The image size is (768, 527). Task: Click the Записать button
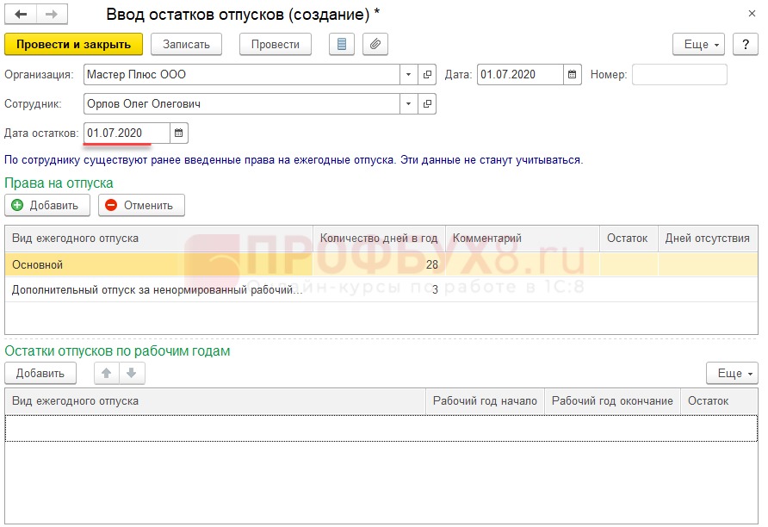click(186, 44)
